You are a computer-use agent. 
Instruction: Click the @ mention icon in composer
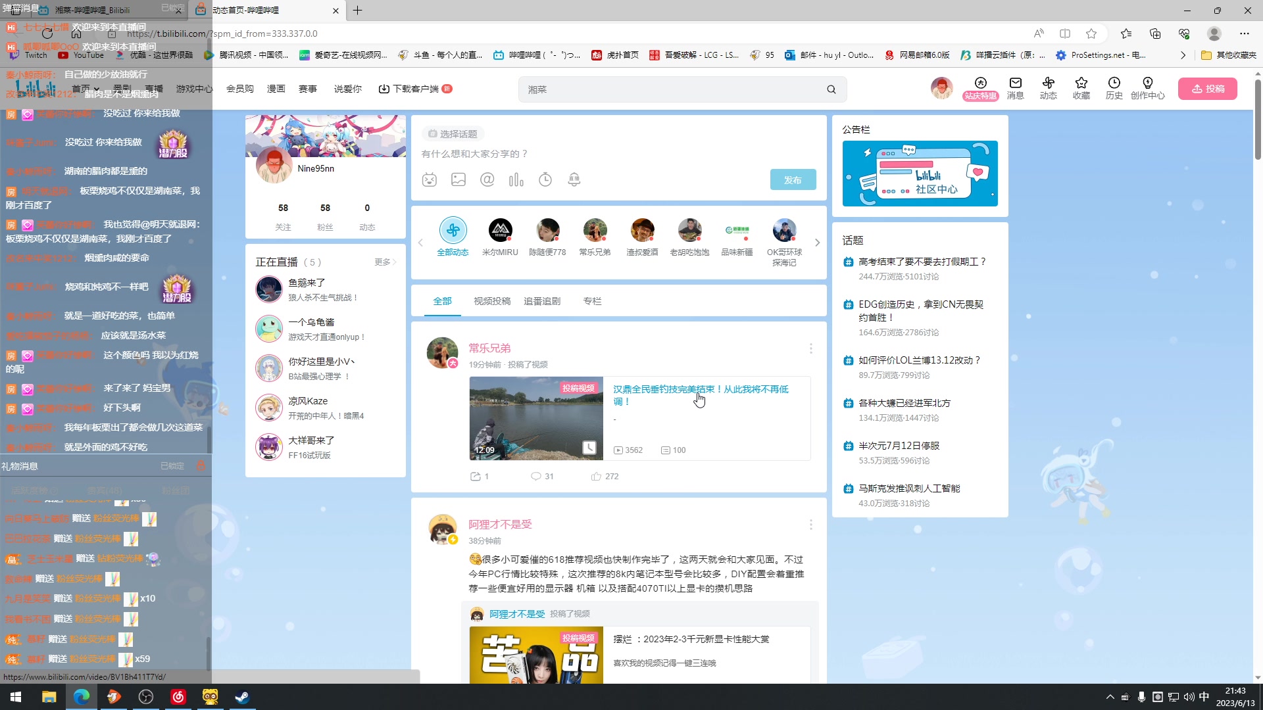(487, 180)
